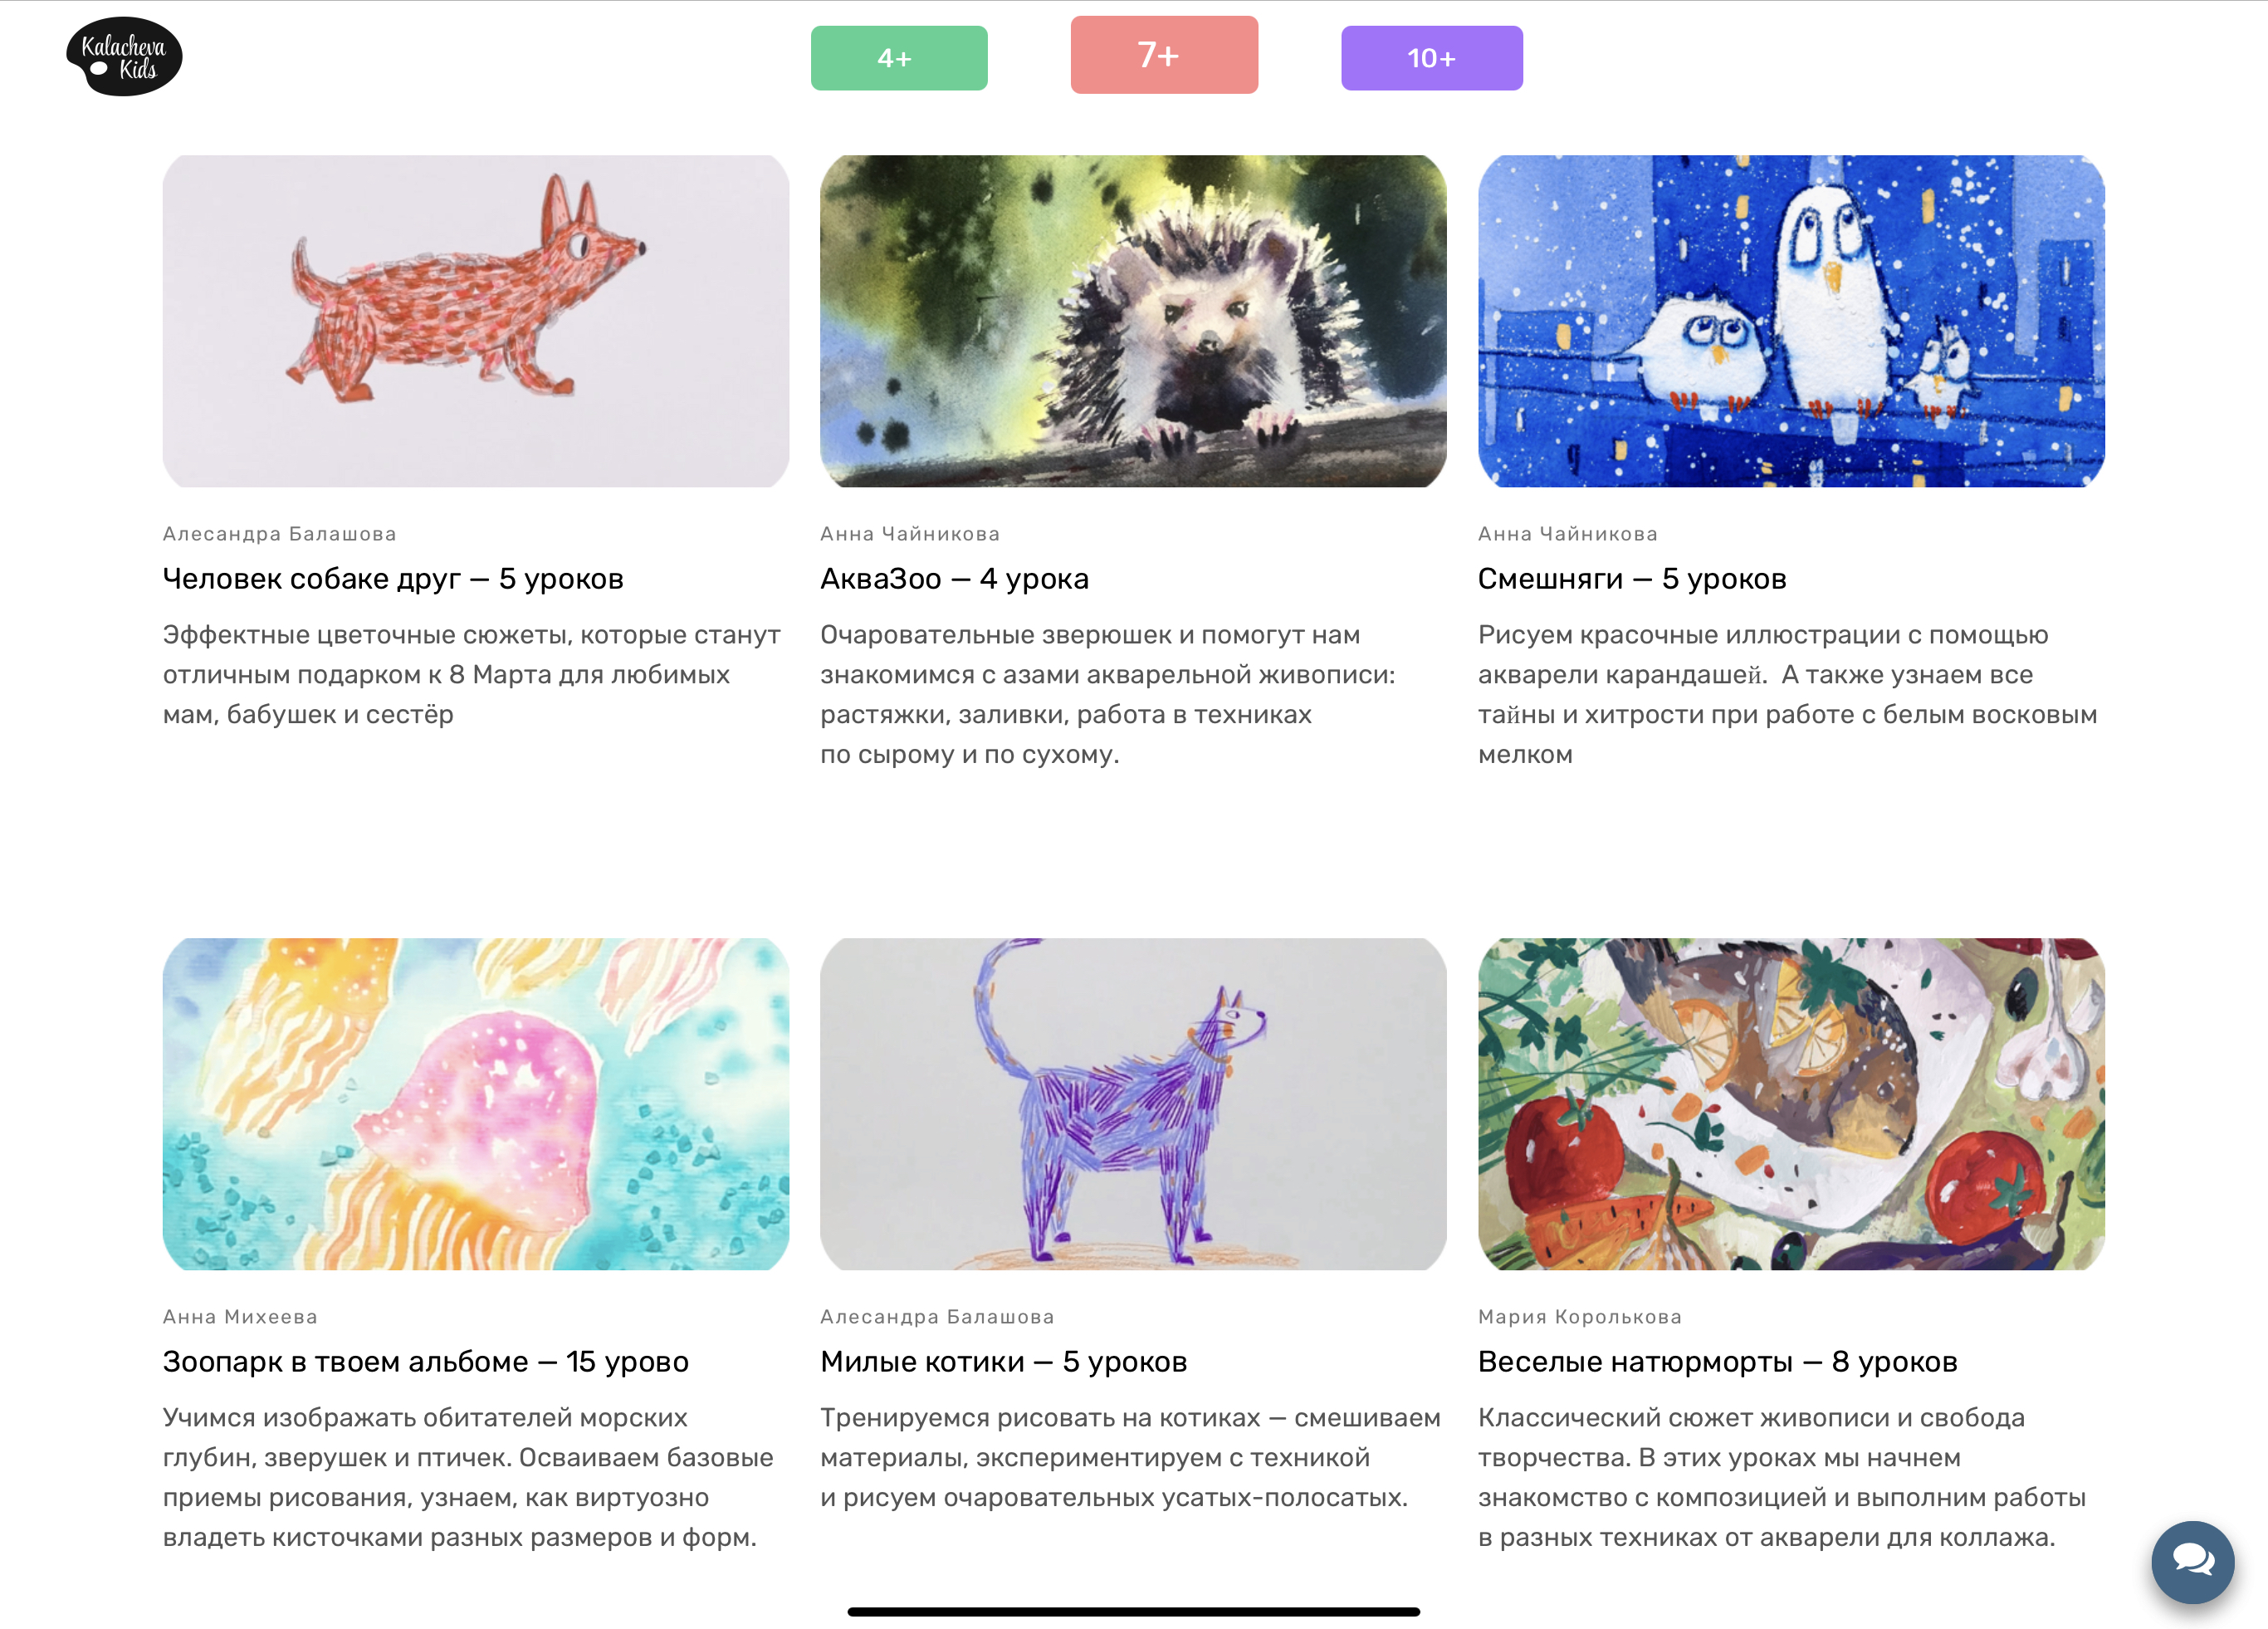Click the black home indicator bar
Screen dimensions: 2268x1629
click(1133, 1610)
